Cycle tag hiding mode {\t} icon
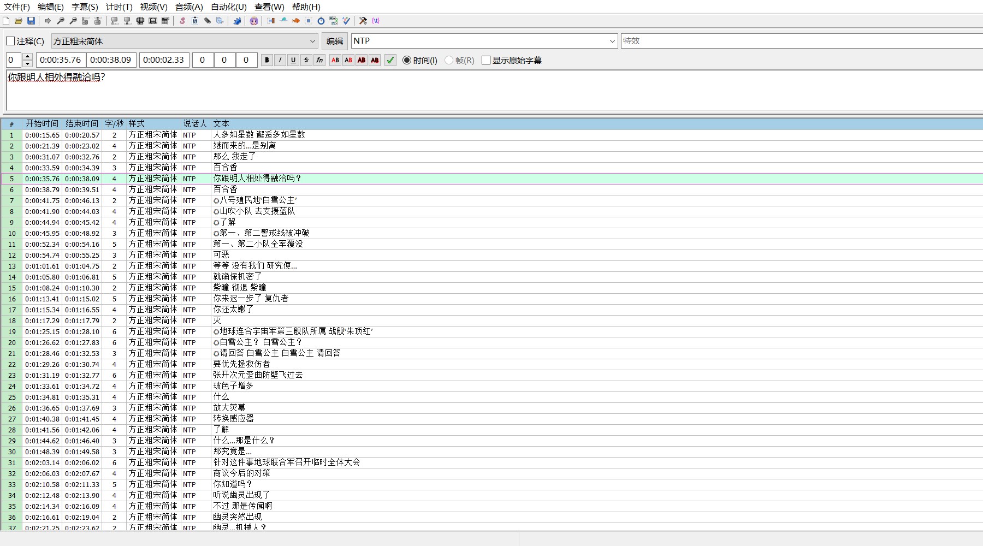This screenshot has height=546, width=983. (x=376, y=21)
